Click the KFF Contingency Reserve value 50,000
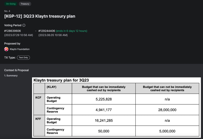This screenshot has height=139, width=203. pos(104,131)
